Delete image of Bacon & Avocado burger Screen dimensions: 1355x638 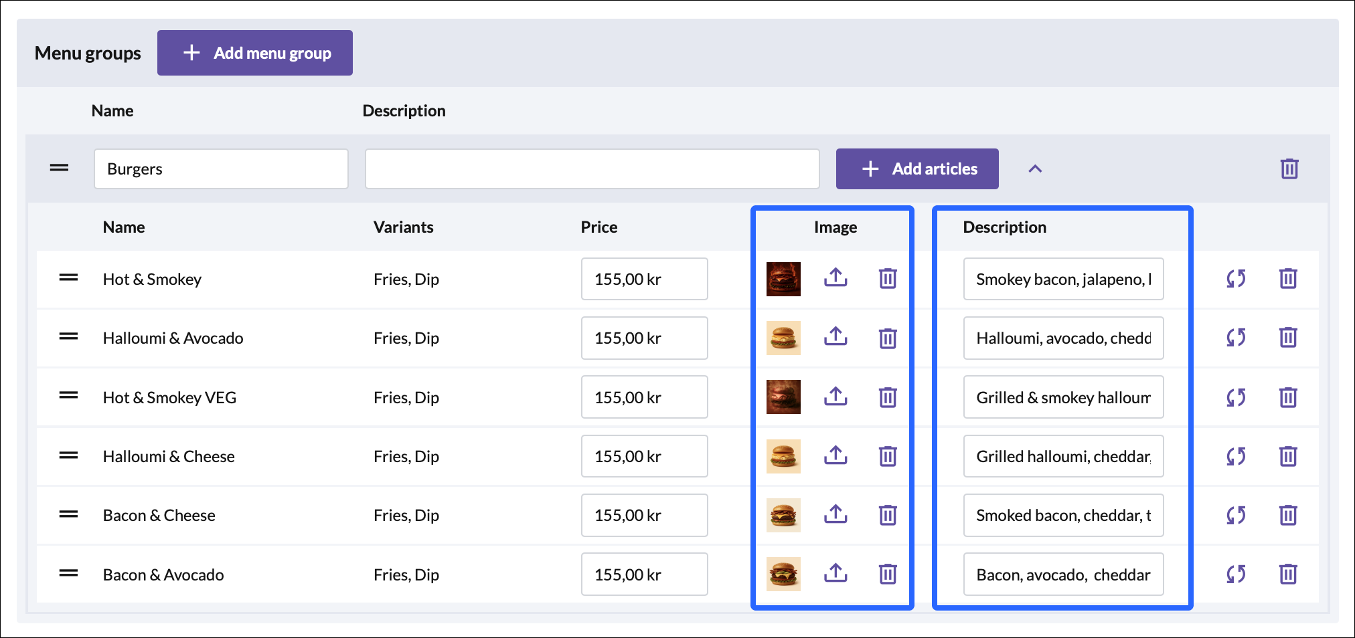[x=888, y=574]
